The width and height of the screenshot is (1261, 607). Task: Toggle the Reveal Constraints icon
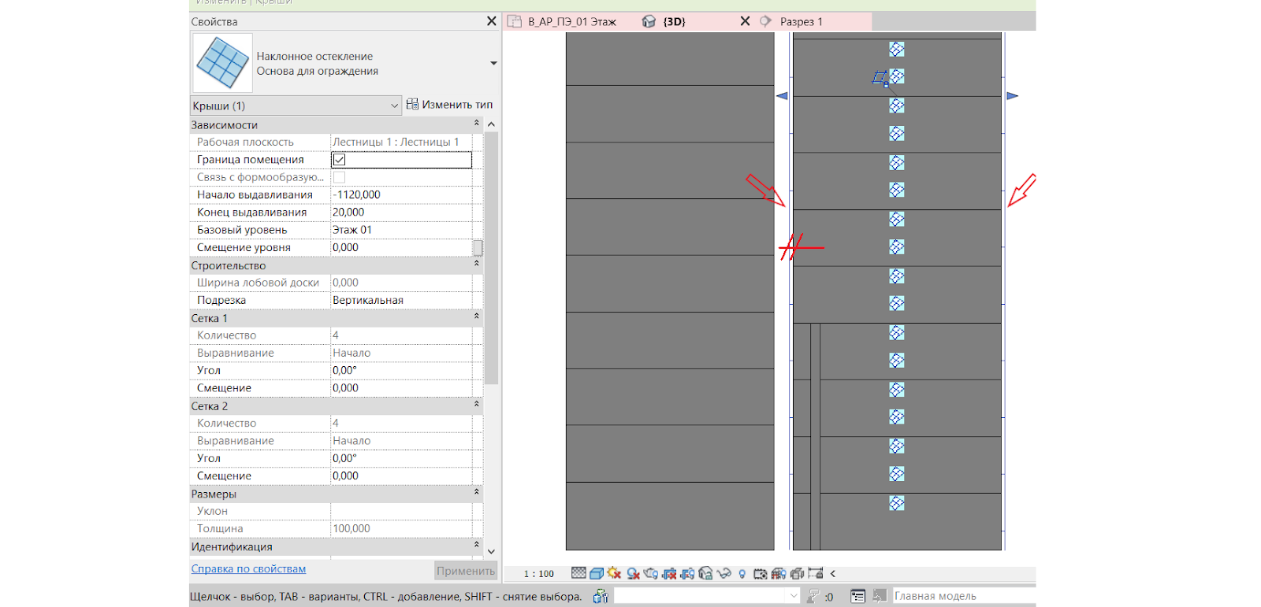click(x=815, y=573)
